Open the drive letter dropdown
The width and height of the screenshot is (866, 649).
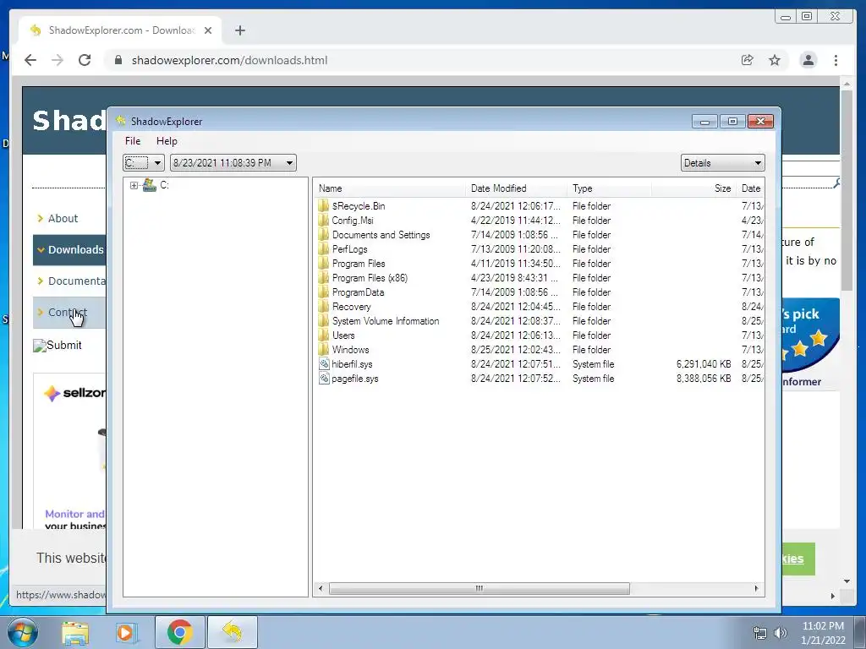tap(157, 163)
